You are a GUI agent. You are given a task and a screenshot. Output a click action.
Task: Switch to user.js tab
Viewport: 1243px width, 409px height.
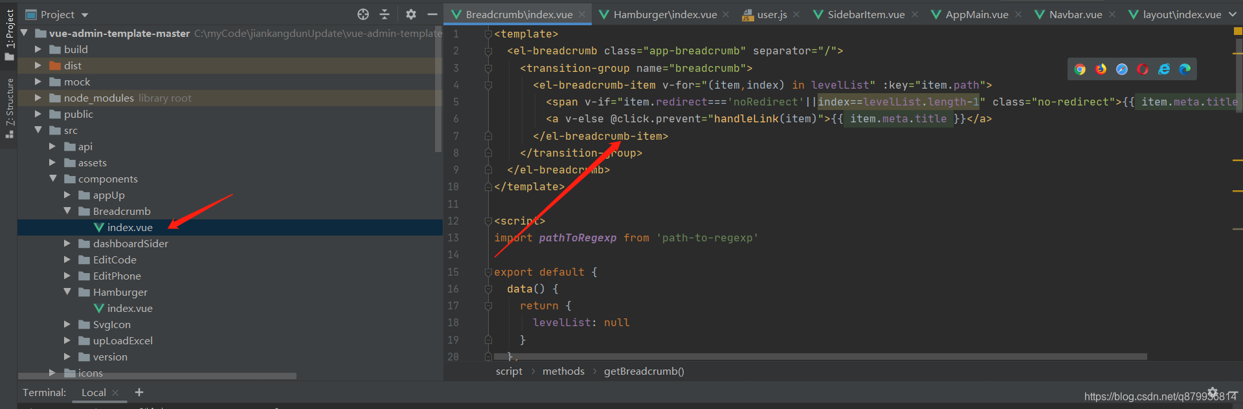pyautogui.click(x=770, y=14)
